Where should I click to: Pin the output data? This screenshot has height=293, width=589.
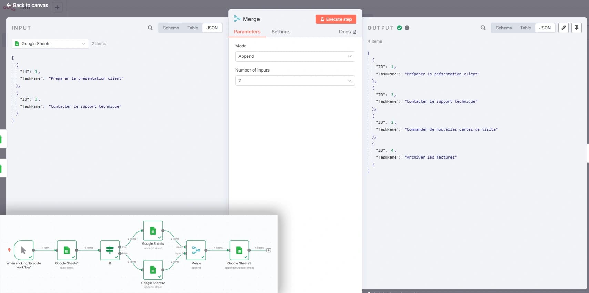tap(576, 28)
